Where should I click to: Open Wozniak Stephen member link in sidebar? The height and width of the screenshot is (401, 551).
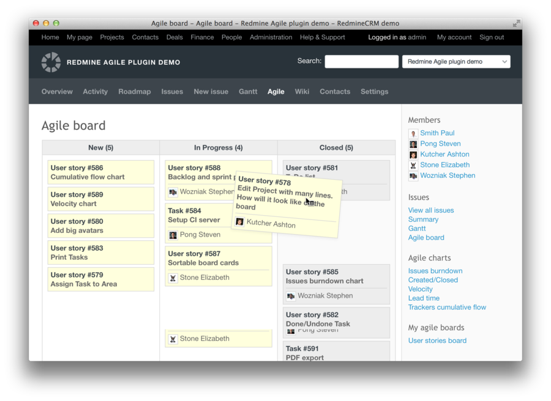click(448, 175)
